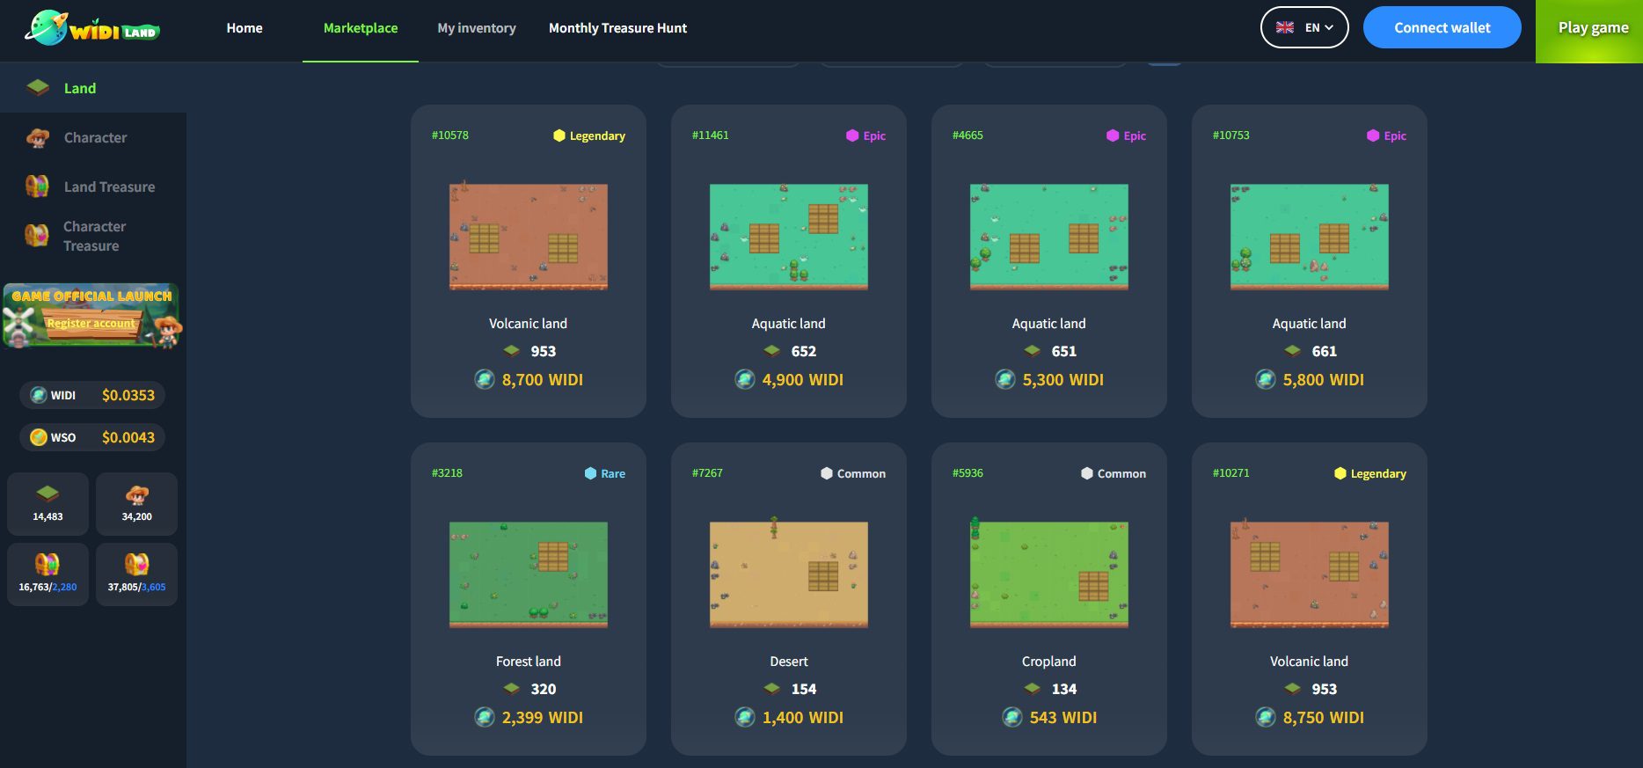
Task: Click the 8,700 WIDI price
Action: tap(543, 380)
